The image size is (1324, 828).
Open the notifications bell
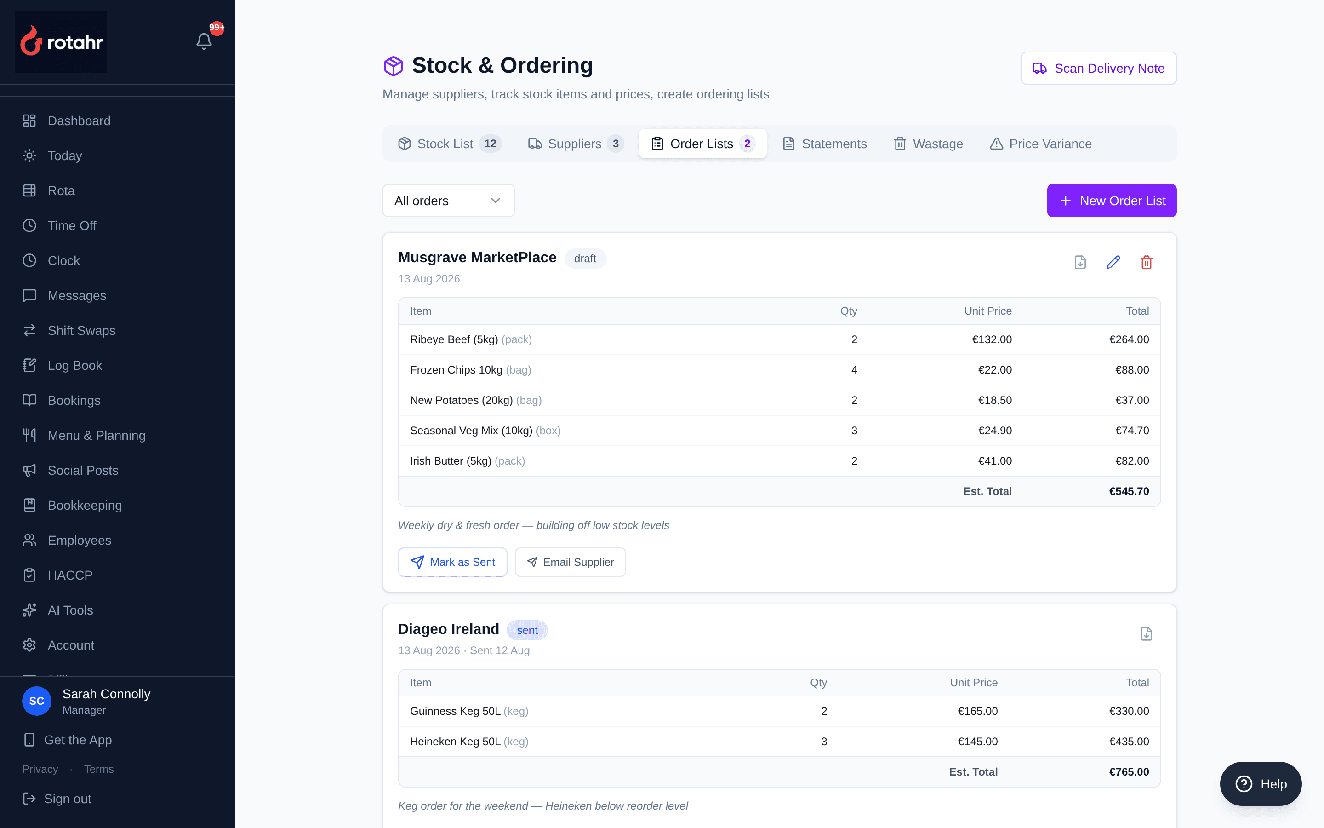click(204, 41)
